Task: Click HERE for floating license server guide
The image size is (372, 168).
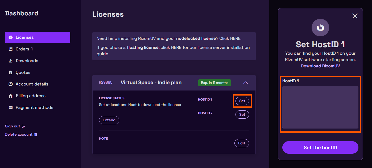Action: tap(176, 48)
